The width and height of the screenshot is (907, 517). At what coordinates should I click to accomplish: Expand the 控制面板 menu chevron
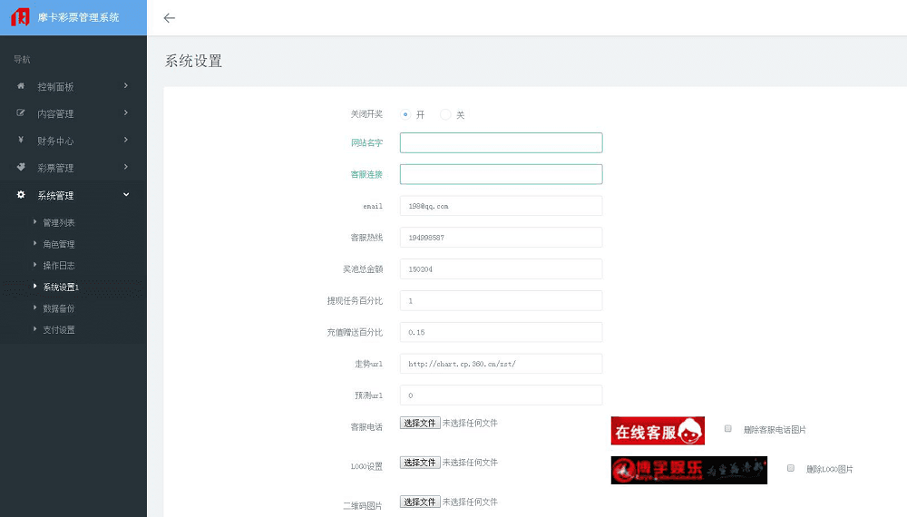pos(126,86)
